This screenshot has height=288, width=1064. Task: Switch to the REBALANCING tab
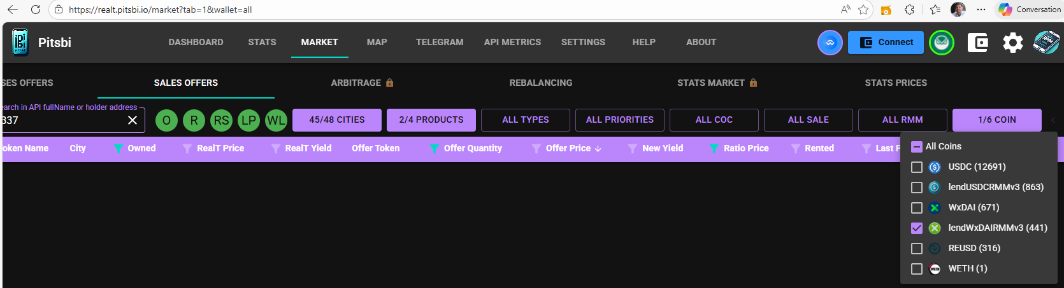(x=540, y=83)
